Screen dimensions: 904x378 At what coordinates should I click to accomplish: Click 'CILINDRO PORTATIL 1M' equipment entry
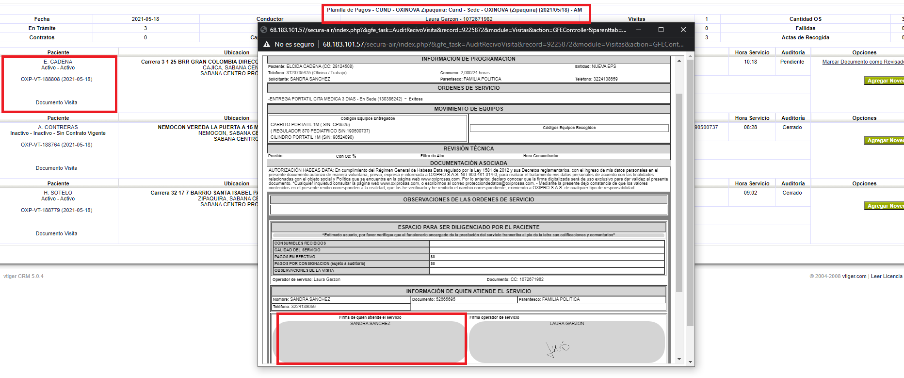[x=312, y=137]
